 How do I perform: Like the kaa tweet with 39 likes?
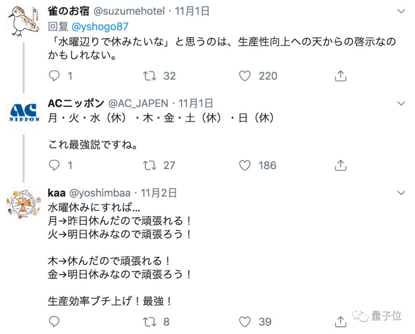[245, 321]
